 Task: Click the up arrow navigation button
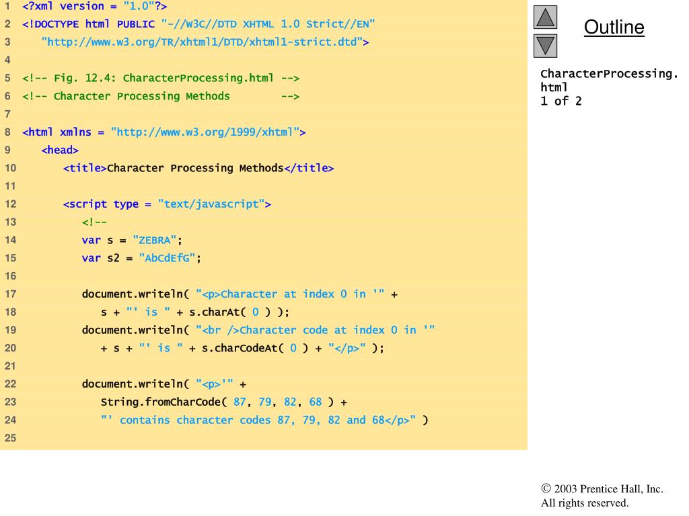pos(545,17)
